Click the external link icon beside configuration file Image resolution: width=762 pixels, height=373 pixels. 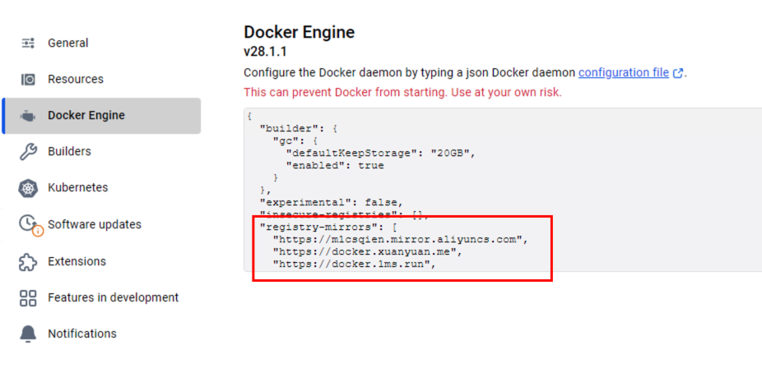pyautogui.click(x=678, y=73)
